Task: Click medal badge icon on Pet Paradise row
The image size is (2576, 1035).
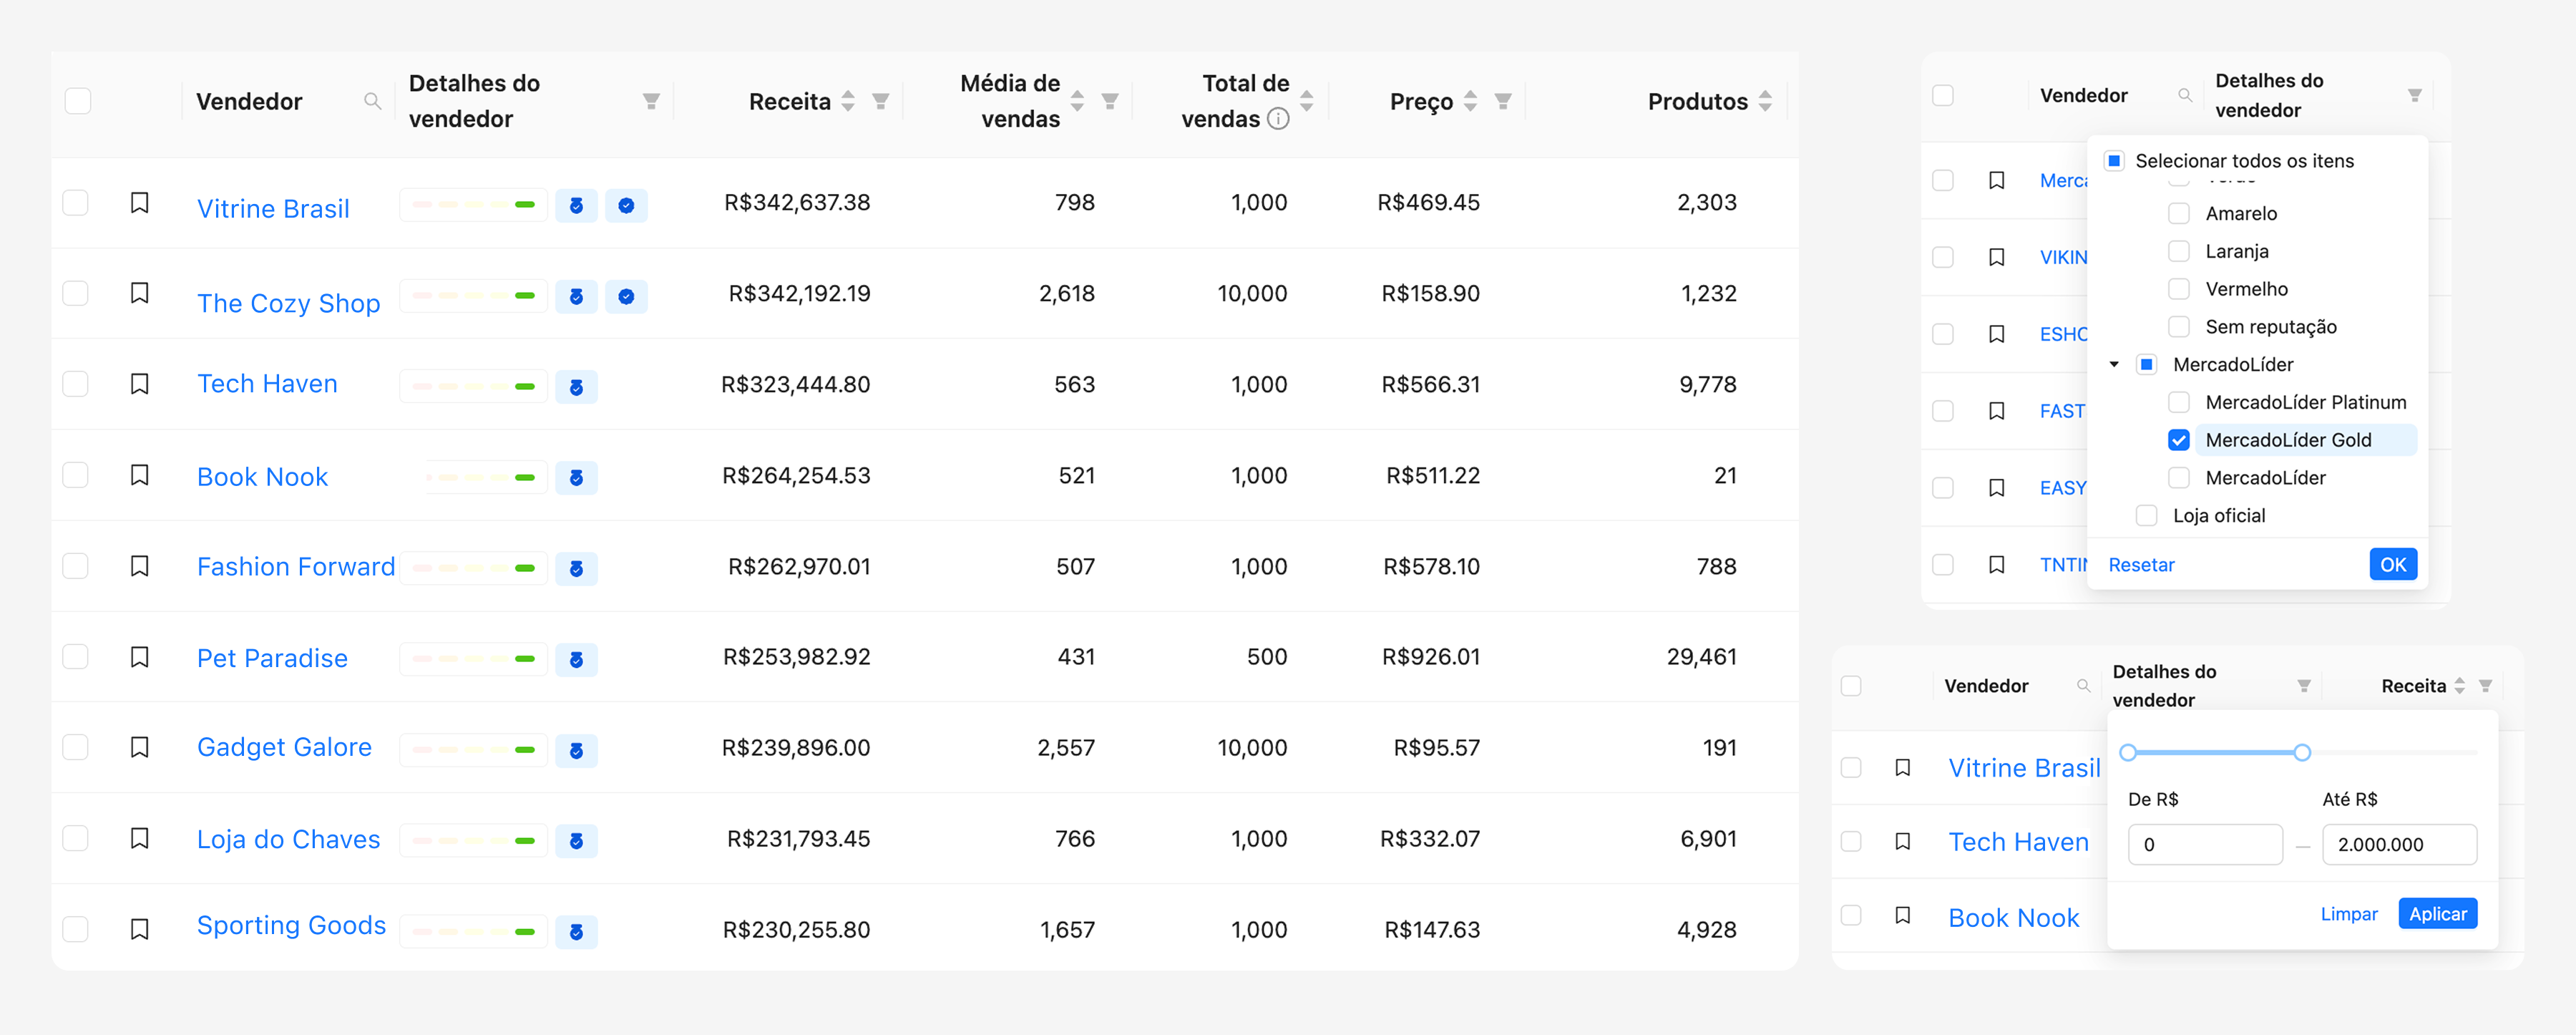Action: pos(576,659)
